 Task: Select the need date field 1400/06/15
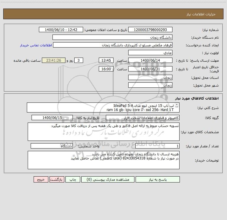tap(52, 118)
